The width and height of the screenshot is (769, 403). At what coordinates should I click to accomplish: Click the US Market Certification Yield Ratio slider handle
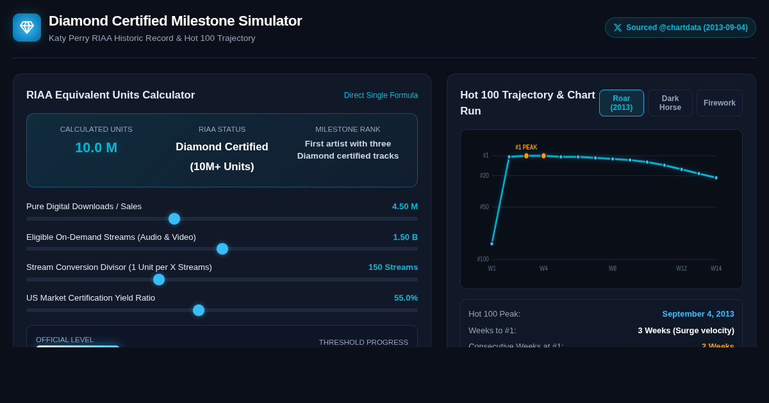(x=199, y=310)
